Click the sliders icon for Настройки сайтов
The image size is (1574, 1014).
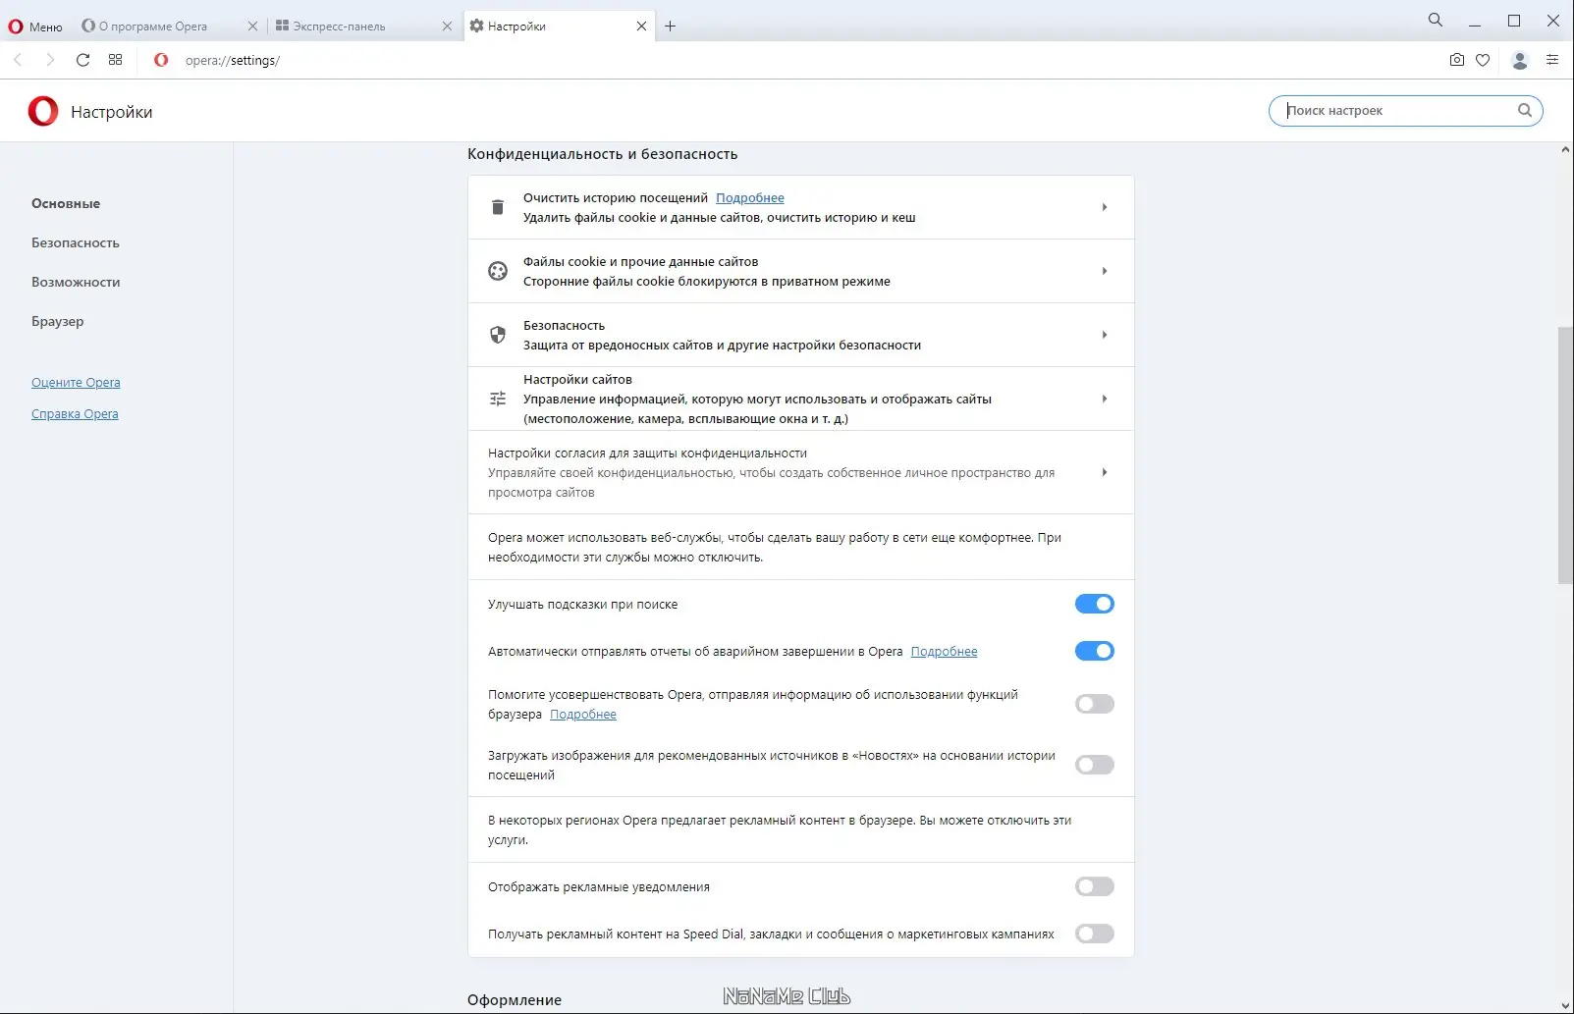point(498,399)
